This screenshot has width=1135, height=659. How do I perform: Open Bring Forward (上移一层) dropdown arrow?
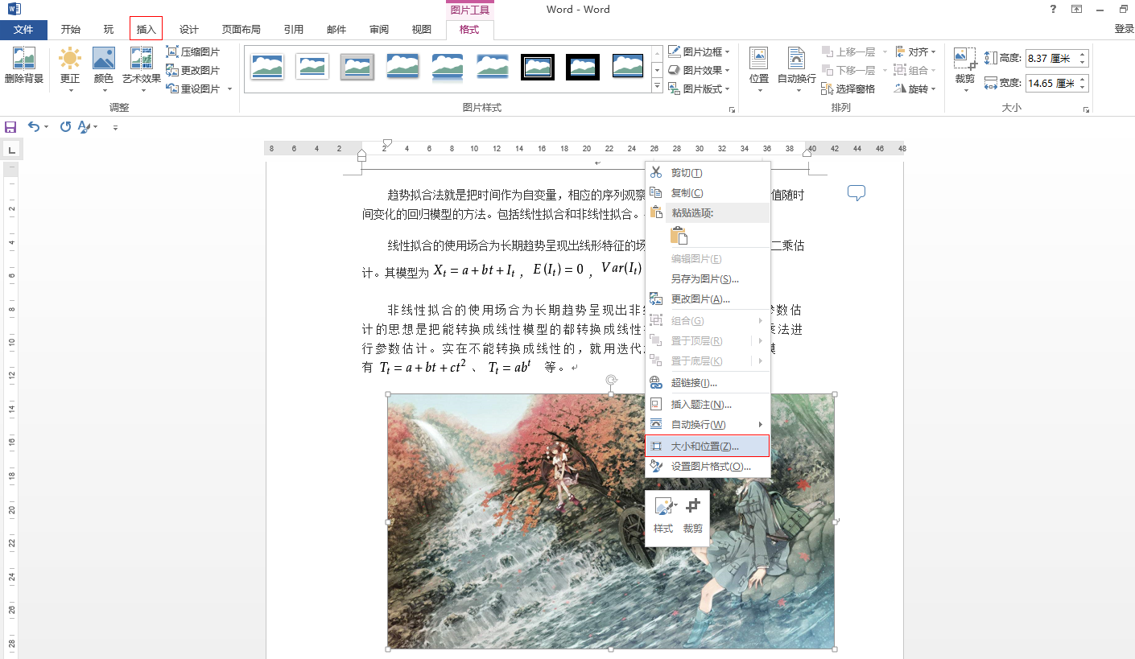884,51
